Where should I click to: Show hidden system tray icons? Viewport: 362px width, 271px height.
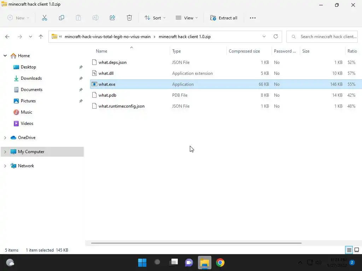(300, 263)
